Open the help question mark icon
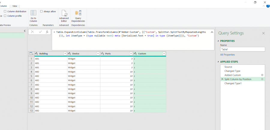Image resolution: width=270 pixels, height=130 pixels. (x=268, y=6)
